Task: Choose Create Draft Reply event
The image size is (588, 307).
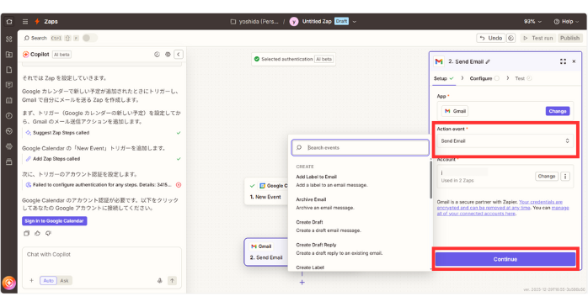Action: [360, 249]
